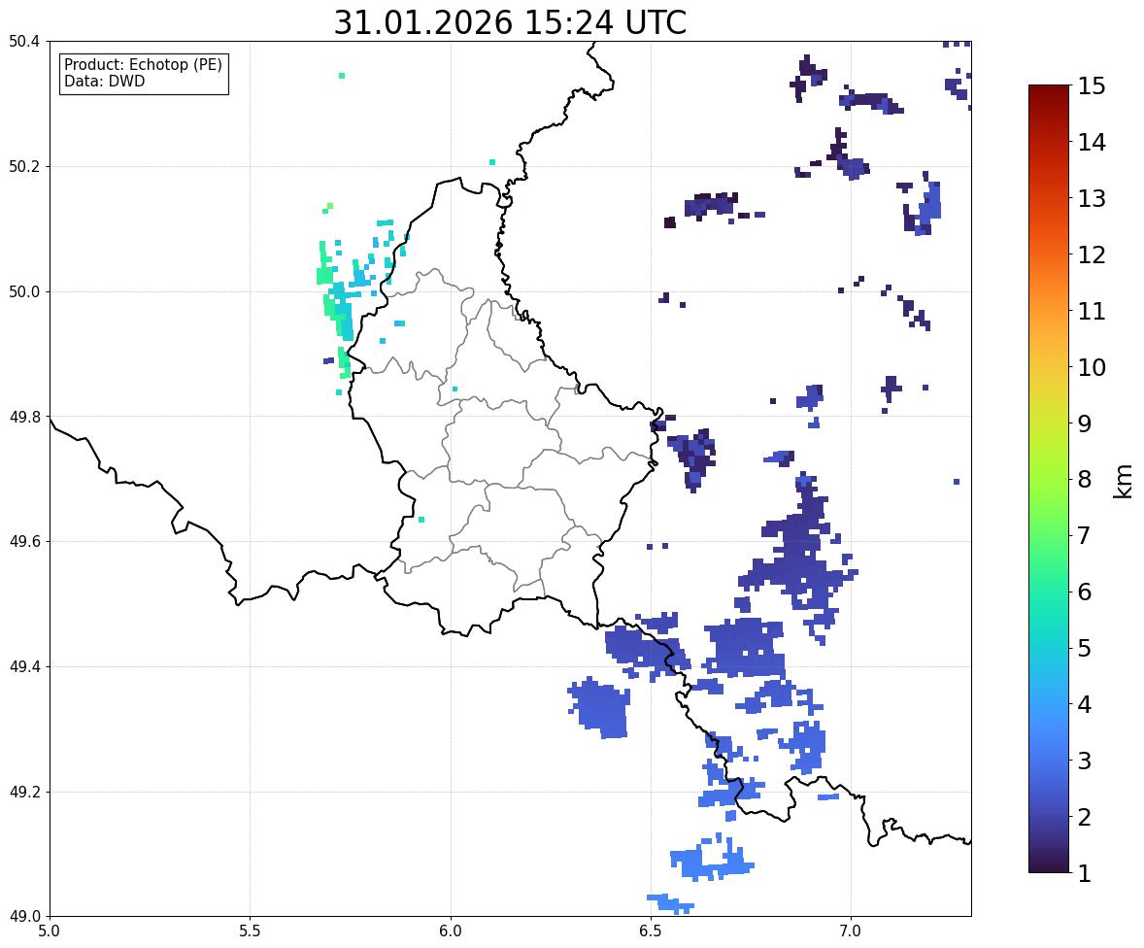Viewport: 1144px width, 948px height.
Task: Click the y-axis tick label '49.8'
Action: 23,417
